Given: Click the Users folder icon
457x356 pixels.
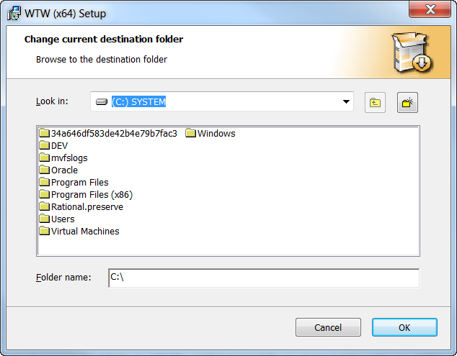Looking at the screenshot, I should pyautogui.click(x=45, y=219).
